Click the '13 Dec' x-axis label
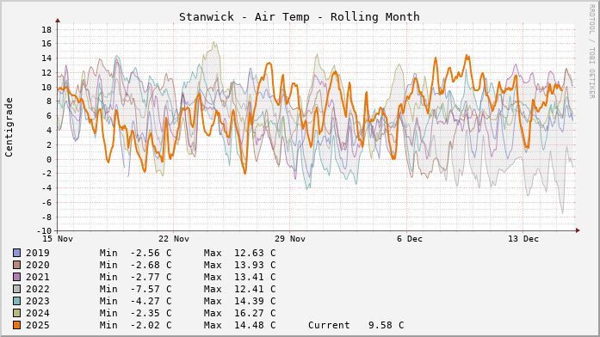 [x=523, y=239]
